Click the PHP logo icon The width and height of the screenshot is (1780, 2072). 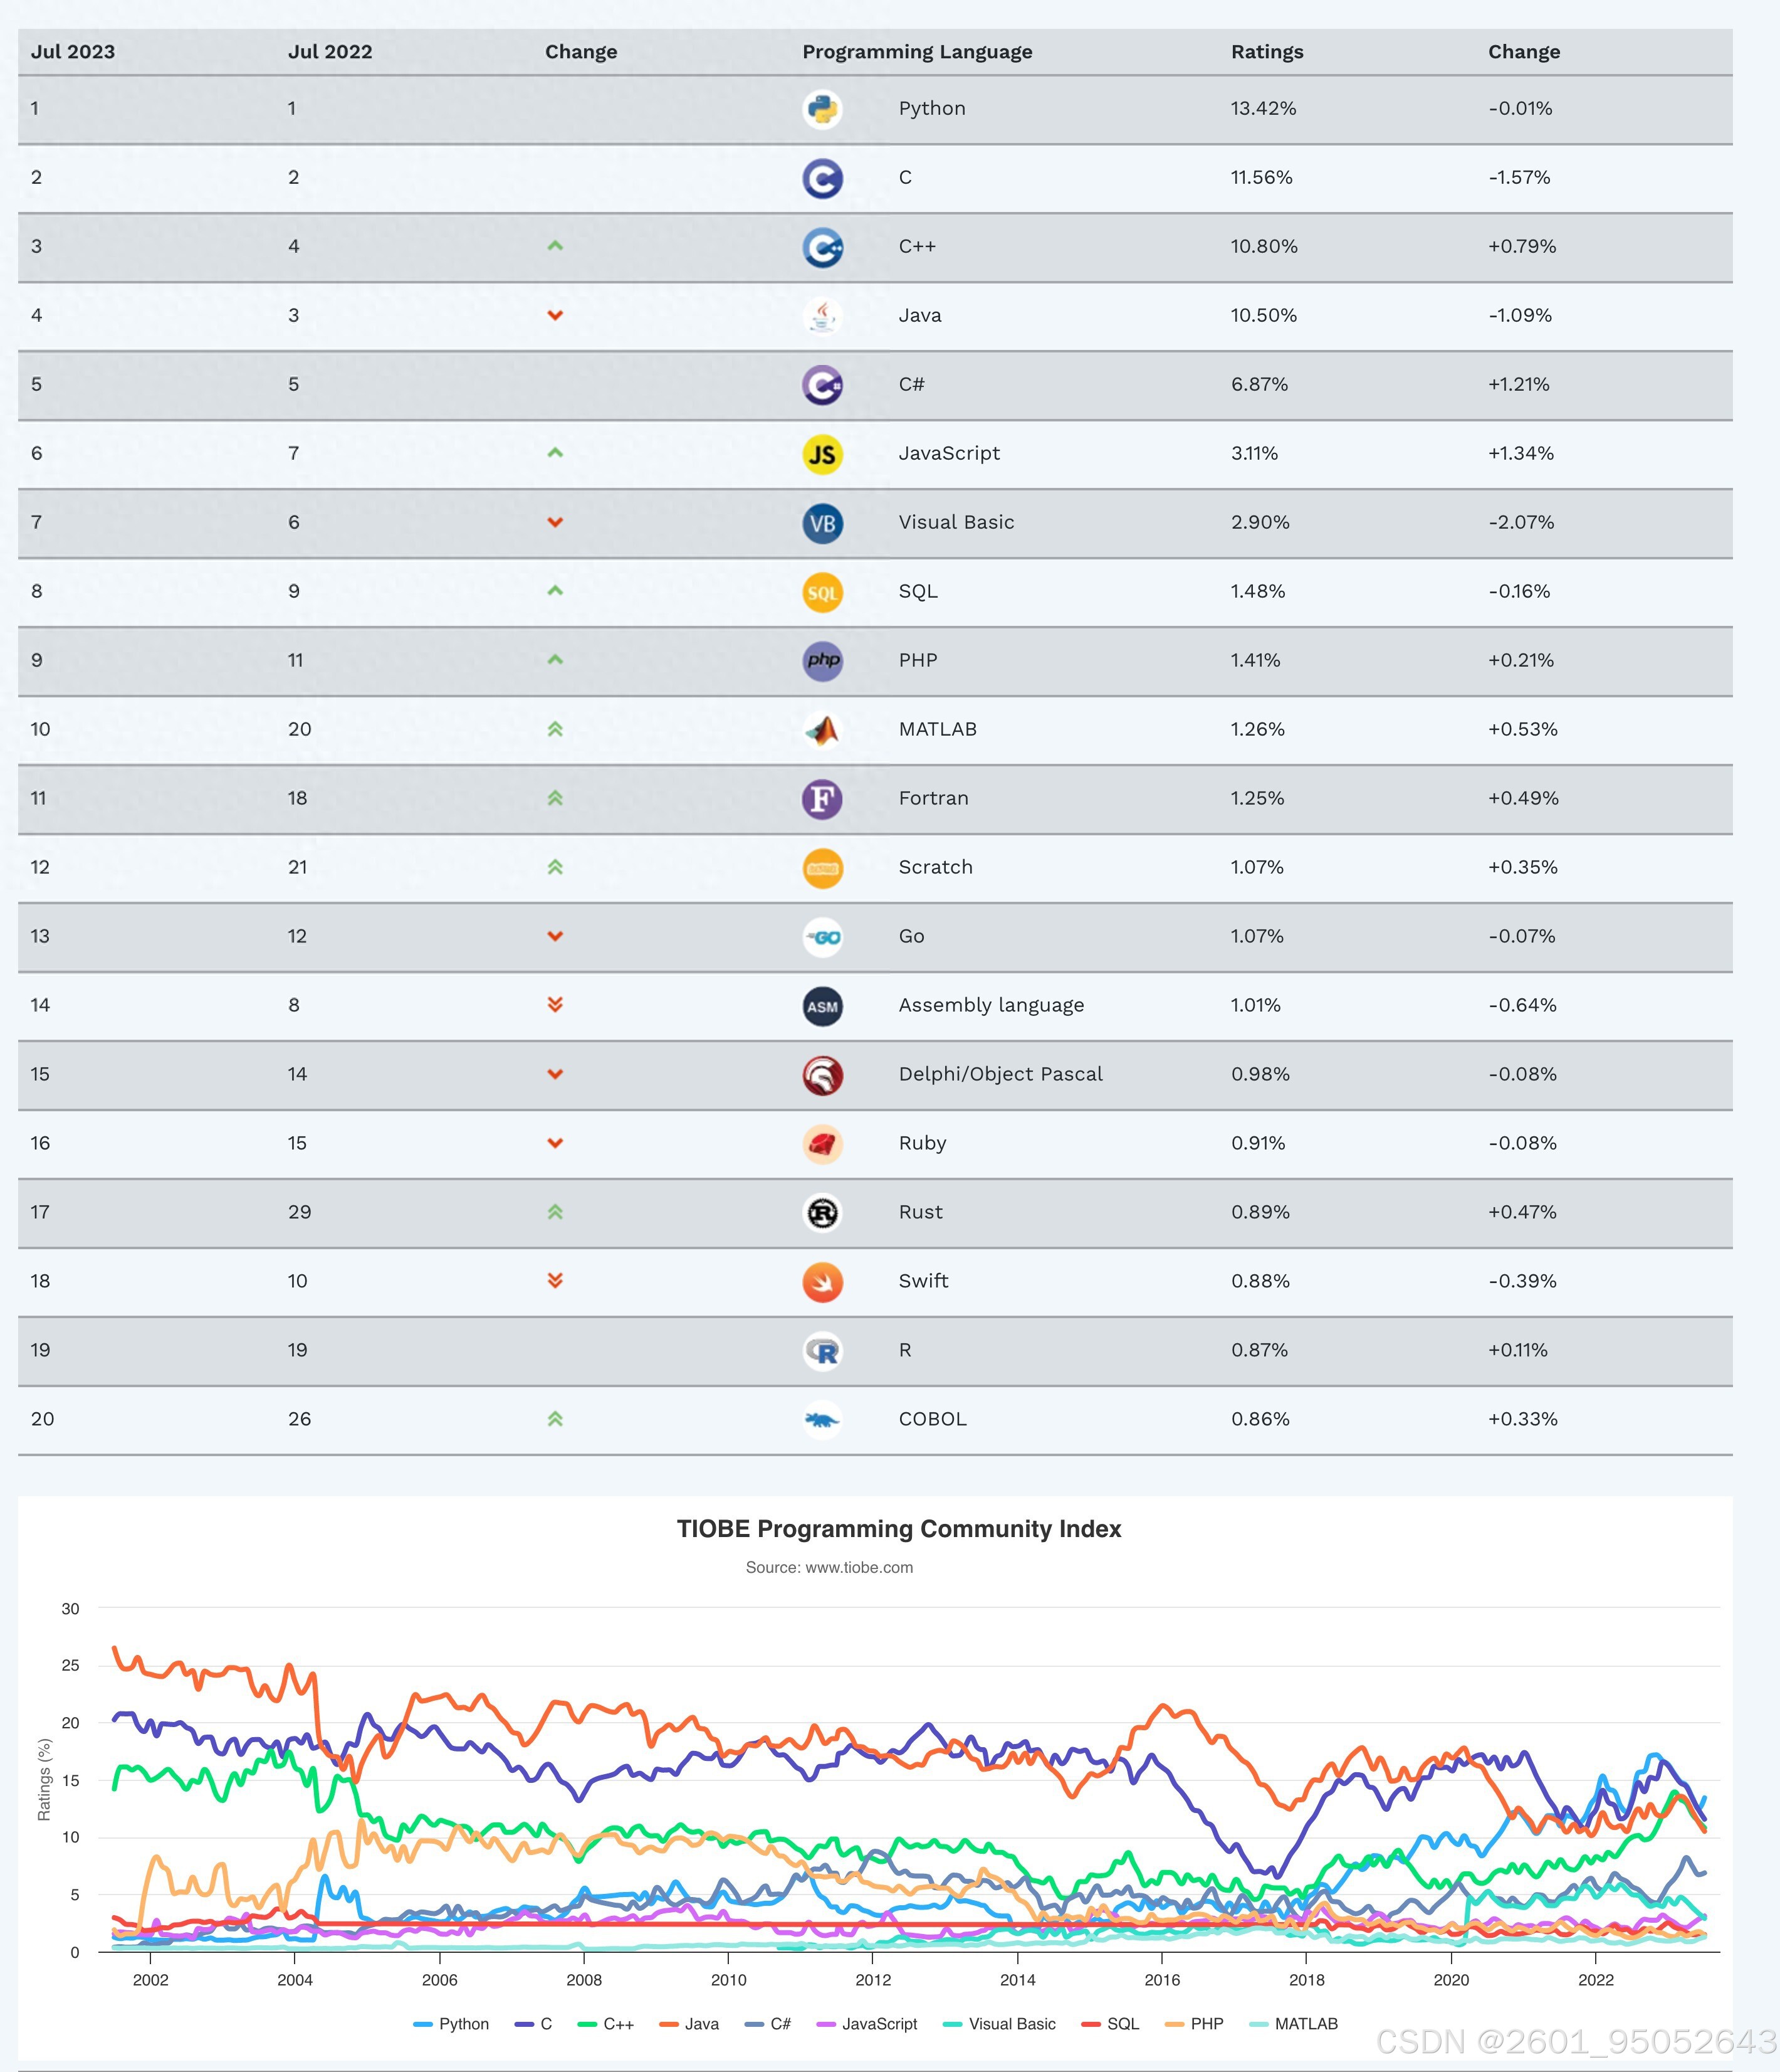[822, 661]
